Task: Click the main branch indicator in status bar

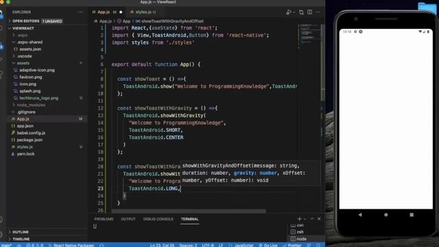Action: 6,245
